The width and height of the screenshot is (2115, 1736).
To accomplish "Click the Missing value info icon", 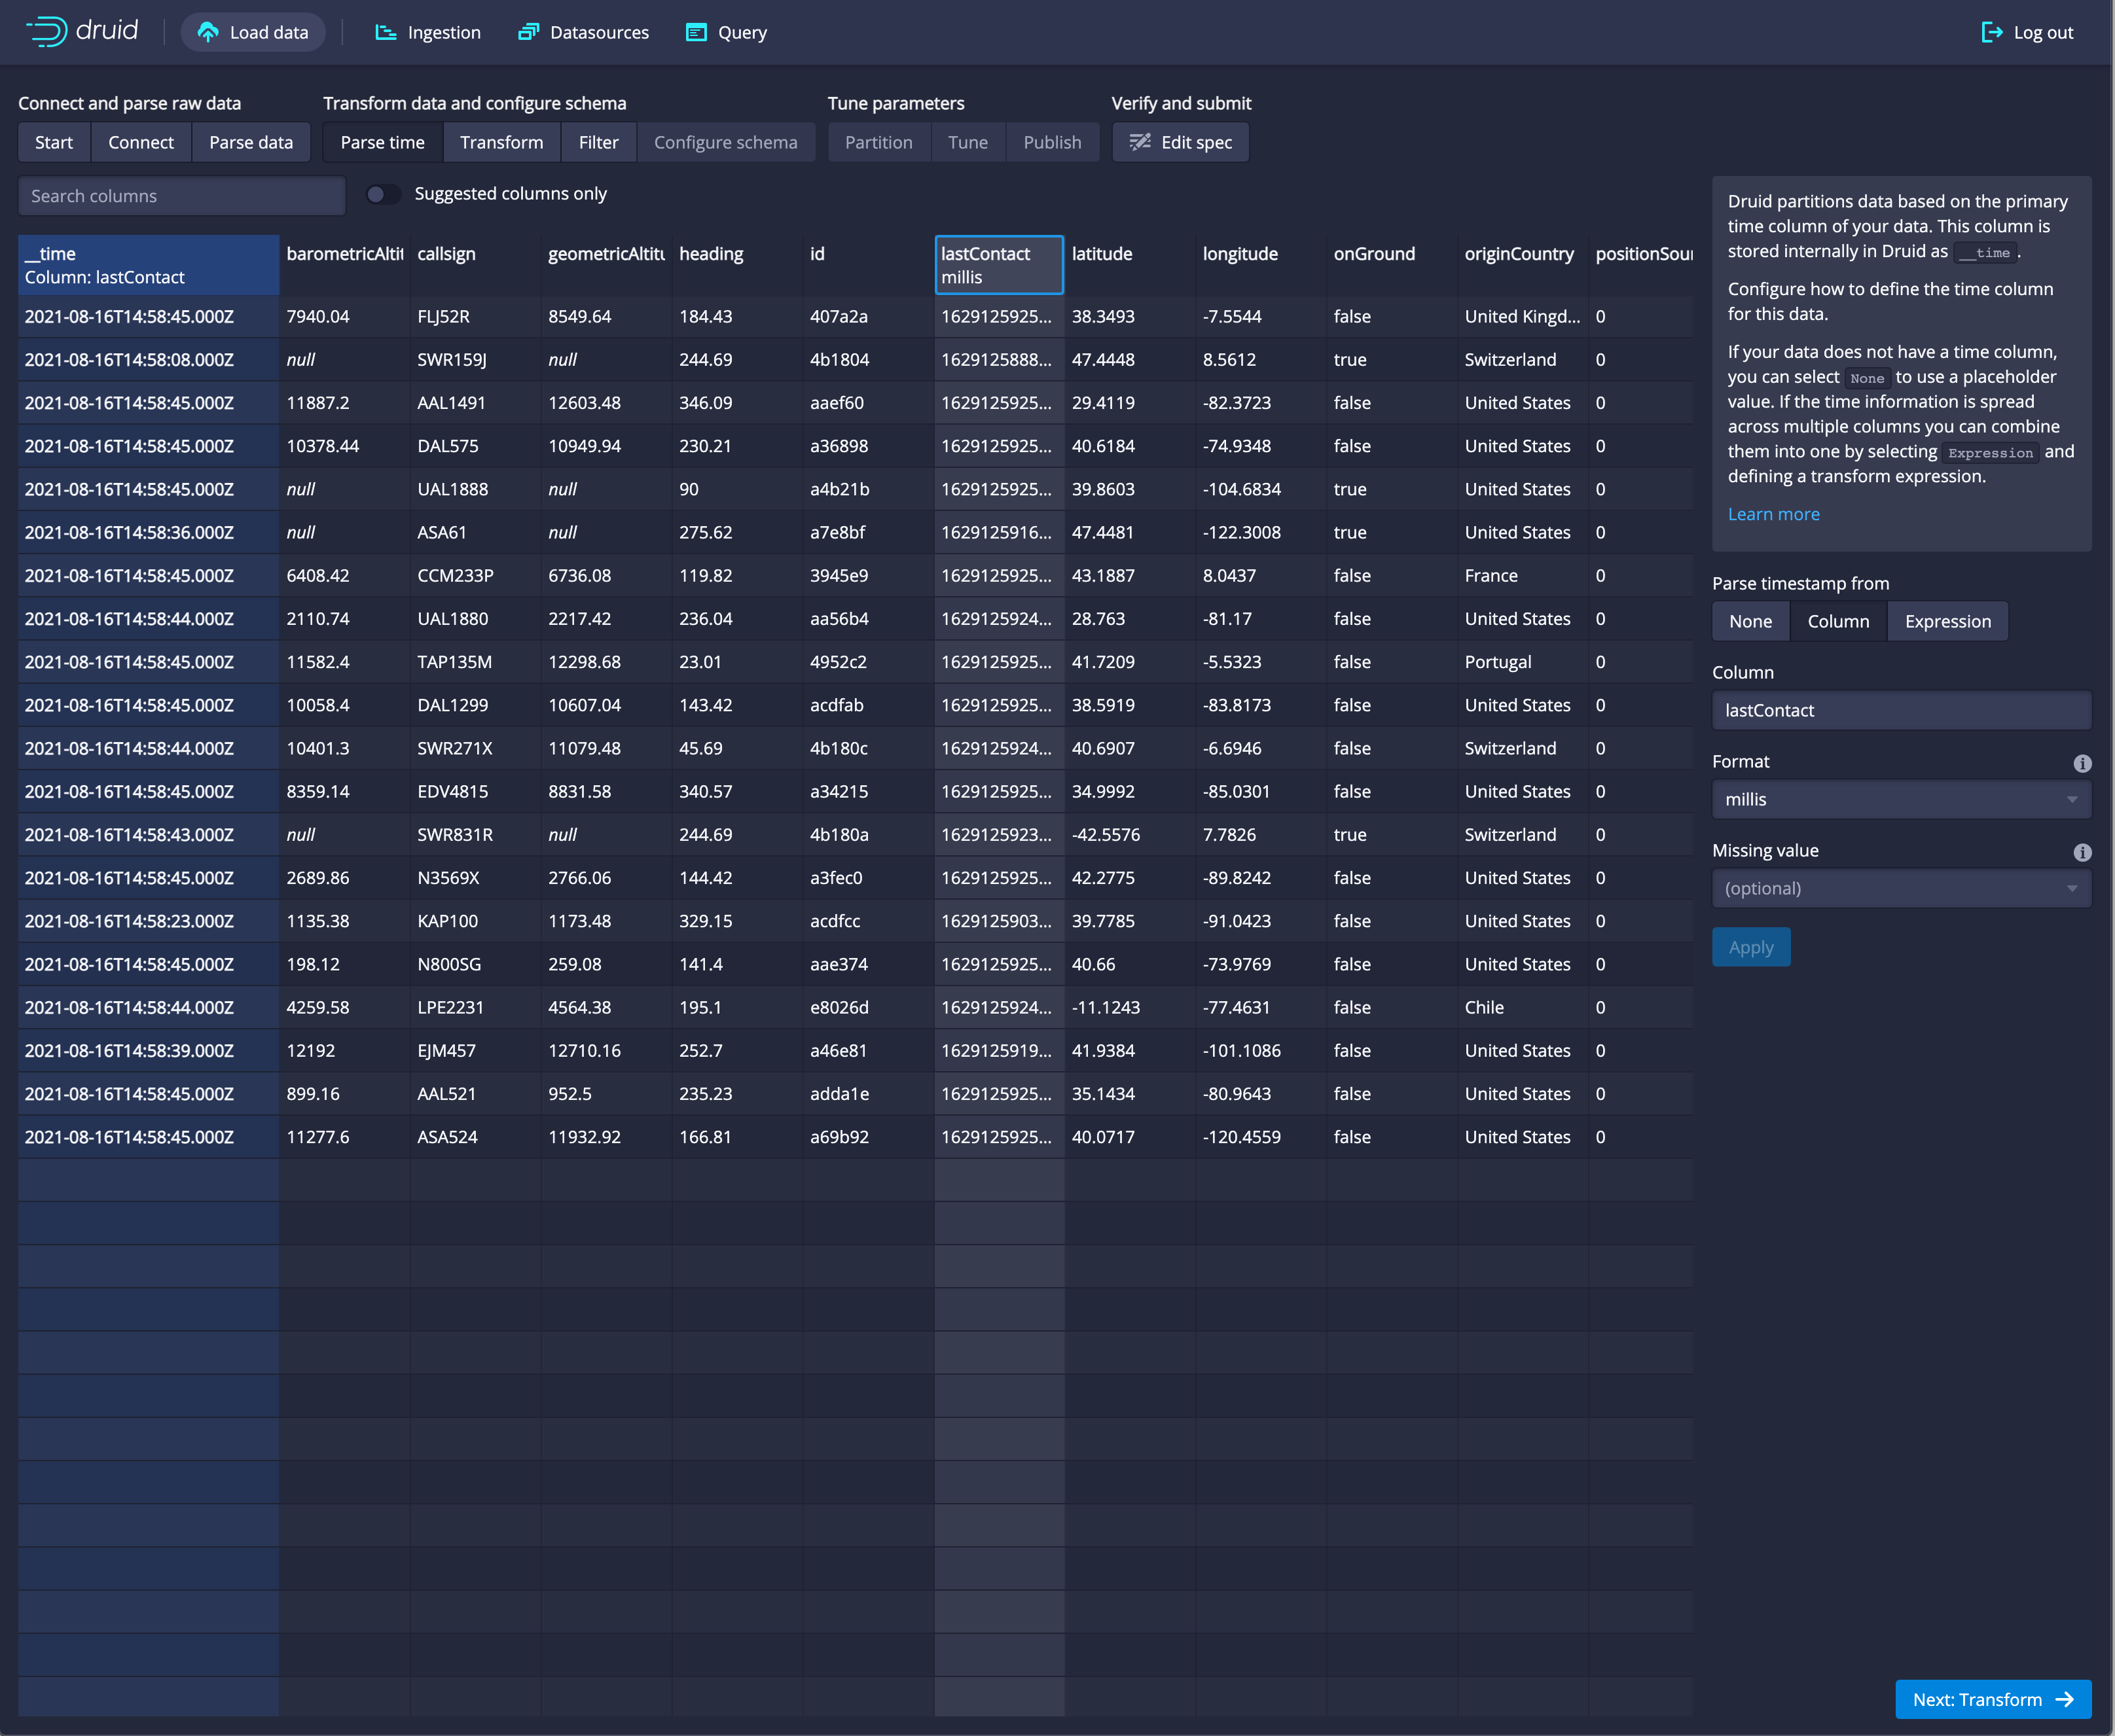I will (2083, 852).
